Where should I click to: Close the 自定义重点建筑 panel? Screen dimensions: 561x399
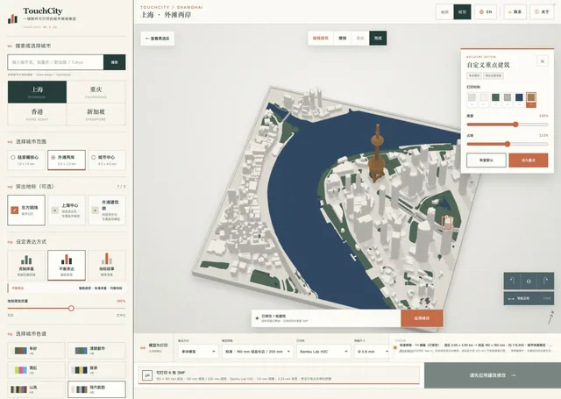tap(542, 61)
